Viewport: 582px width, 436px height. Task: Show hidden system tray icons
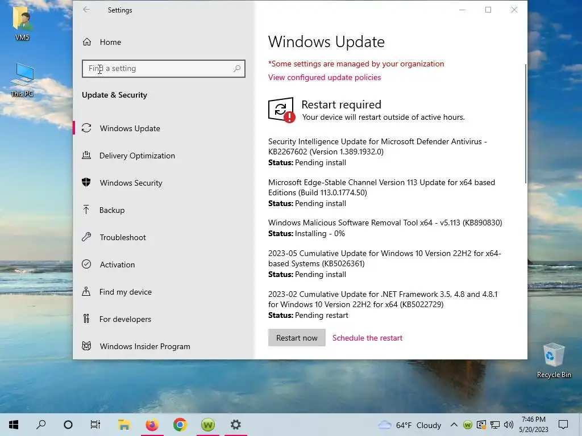point(454,425)
